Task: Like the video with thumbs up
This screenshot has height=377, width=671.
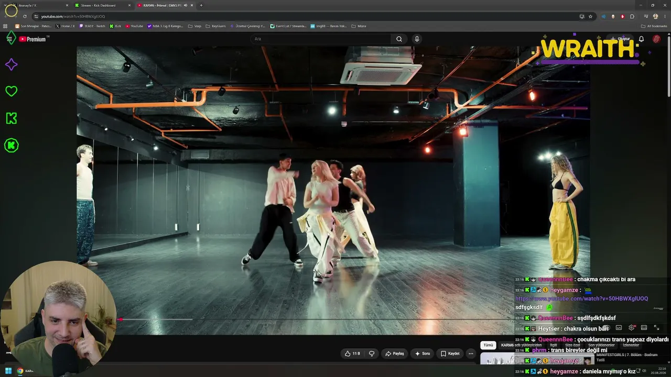Action: click(352, 353)
